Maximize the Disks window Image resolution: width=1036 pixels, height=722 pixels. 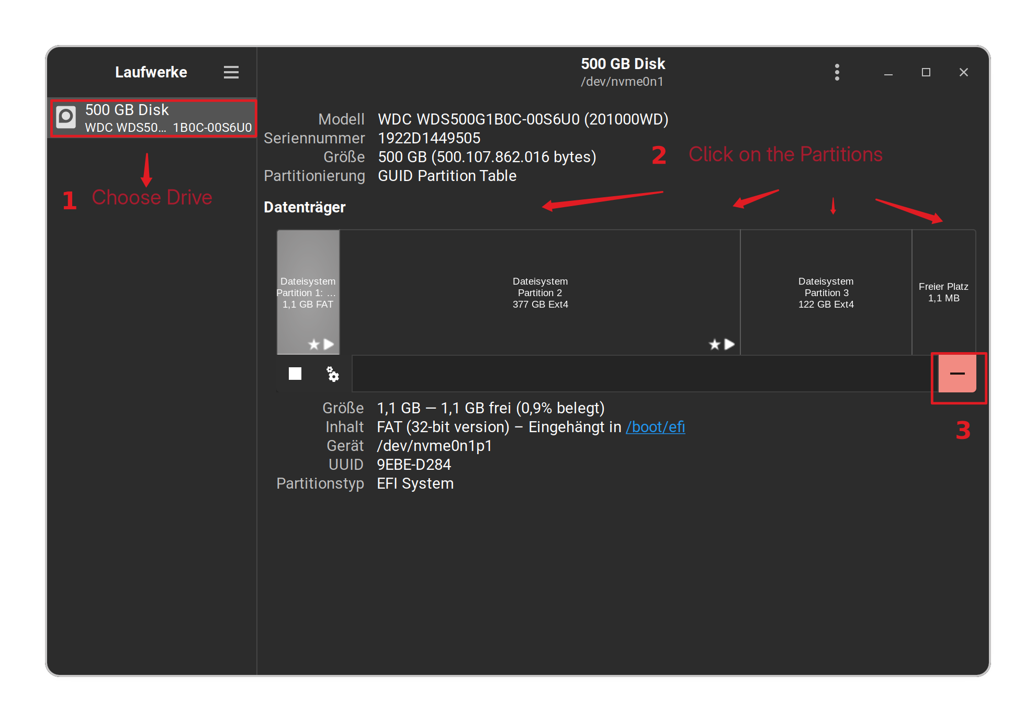926,72
